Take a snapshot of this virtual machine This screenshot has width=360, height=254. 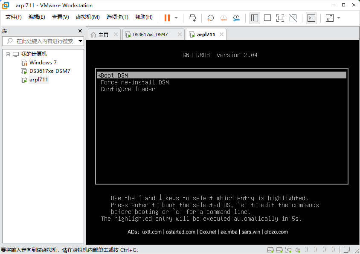click(x=210, y=18)
